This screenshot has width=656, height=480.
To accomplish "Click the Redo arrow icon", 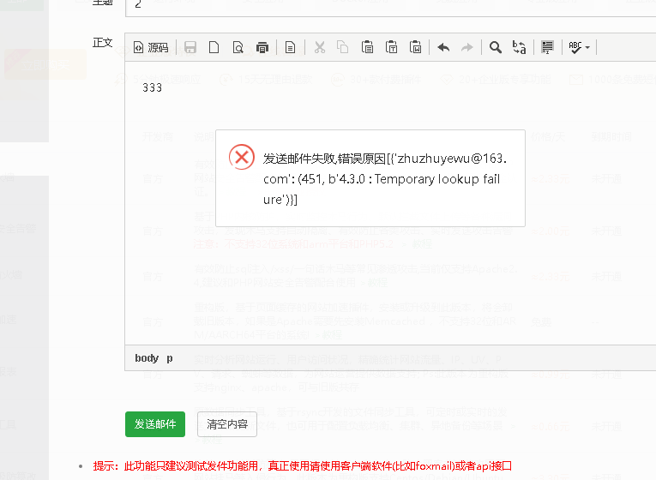I will tap(466, 48).
